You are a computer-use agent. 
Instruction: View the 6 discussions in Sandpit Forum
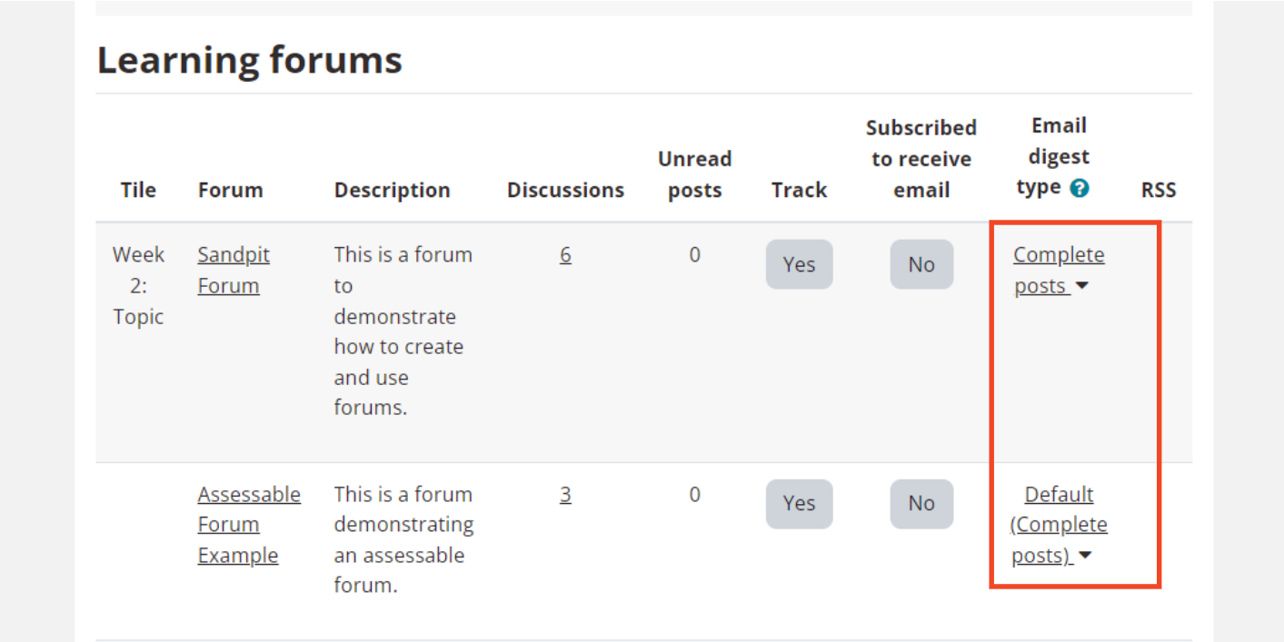pyautogui.click(x=565, y=255)
